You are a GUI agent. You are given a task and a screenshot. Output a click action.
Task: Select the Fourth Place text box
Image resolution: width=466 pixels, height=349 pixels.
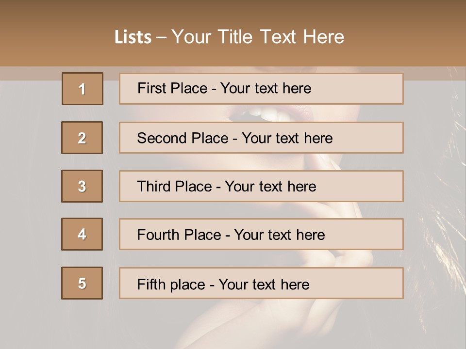coord(261,235)
